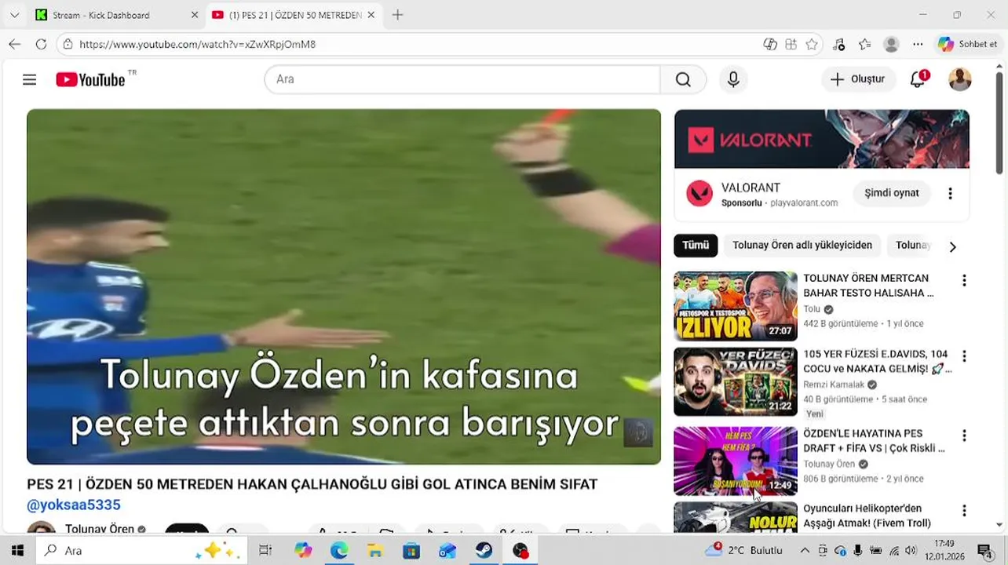Click the YouTube search magnifier button
The width and height of the screenshot is (1008, 565).
pyautogui.click(x=683, y=79)
